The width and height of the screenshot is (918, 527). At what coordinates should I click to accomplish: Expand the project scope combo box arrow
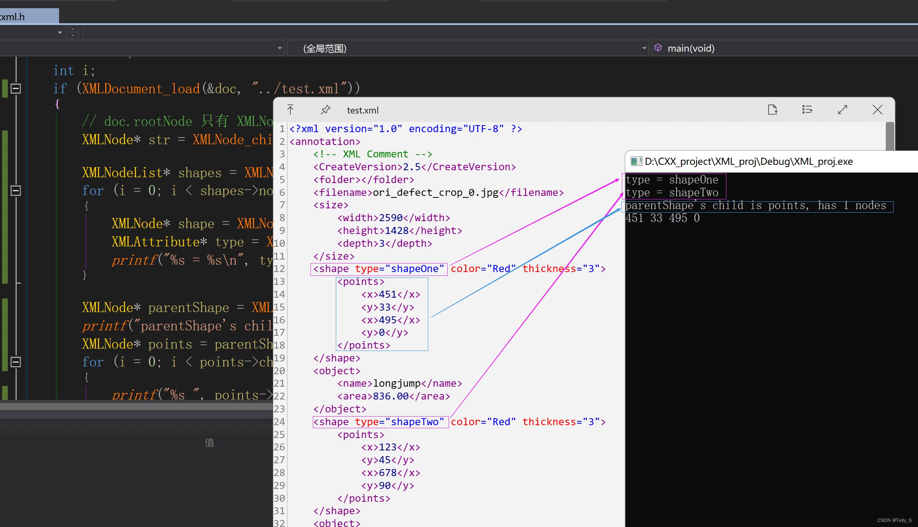coord(279,49)
